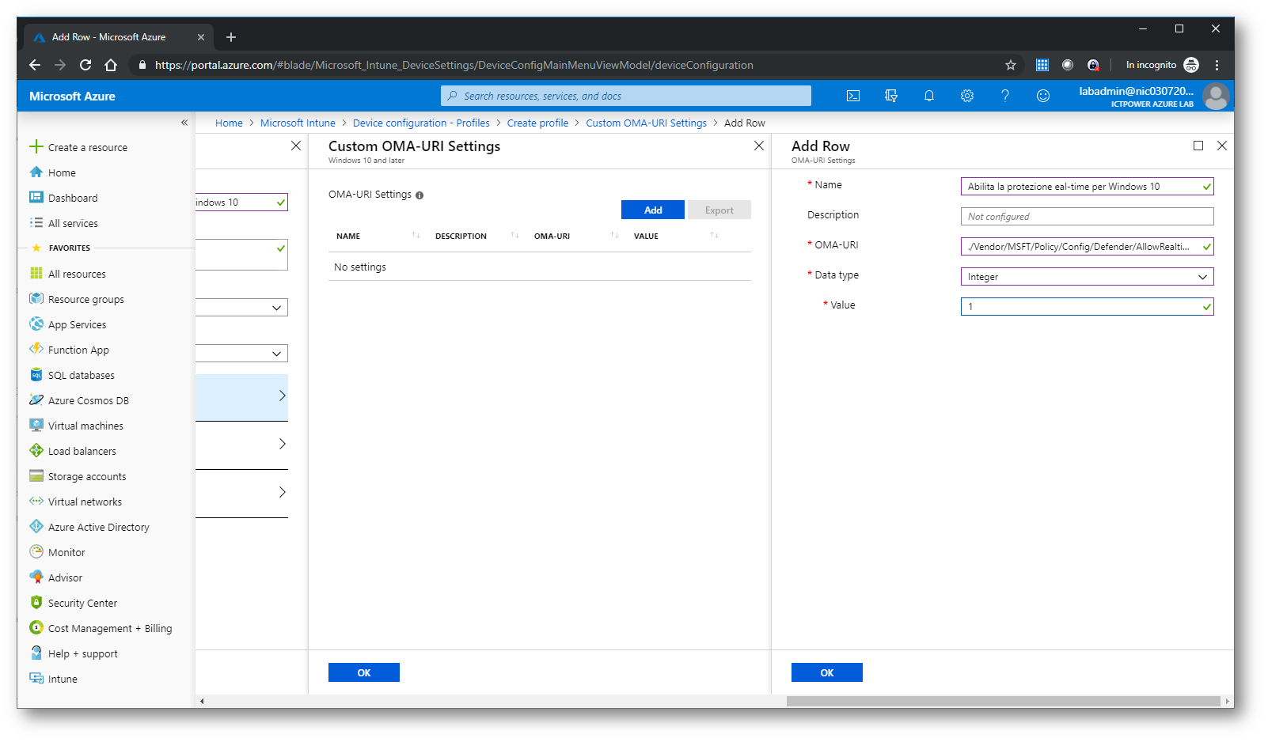Open a new browser tab

231,37
